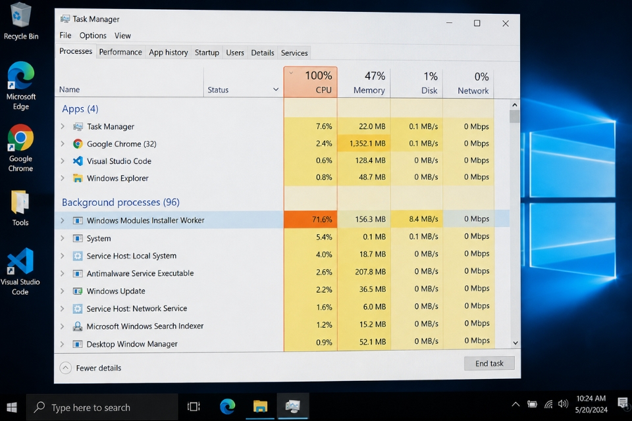Click the Windows Explorer folder icon in the list
This screenshot has width=632, height=421.
click(x=78, y=178)
